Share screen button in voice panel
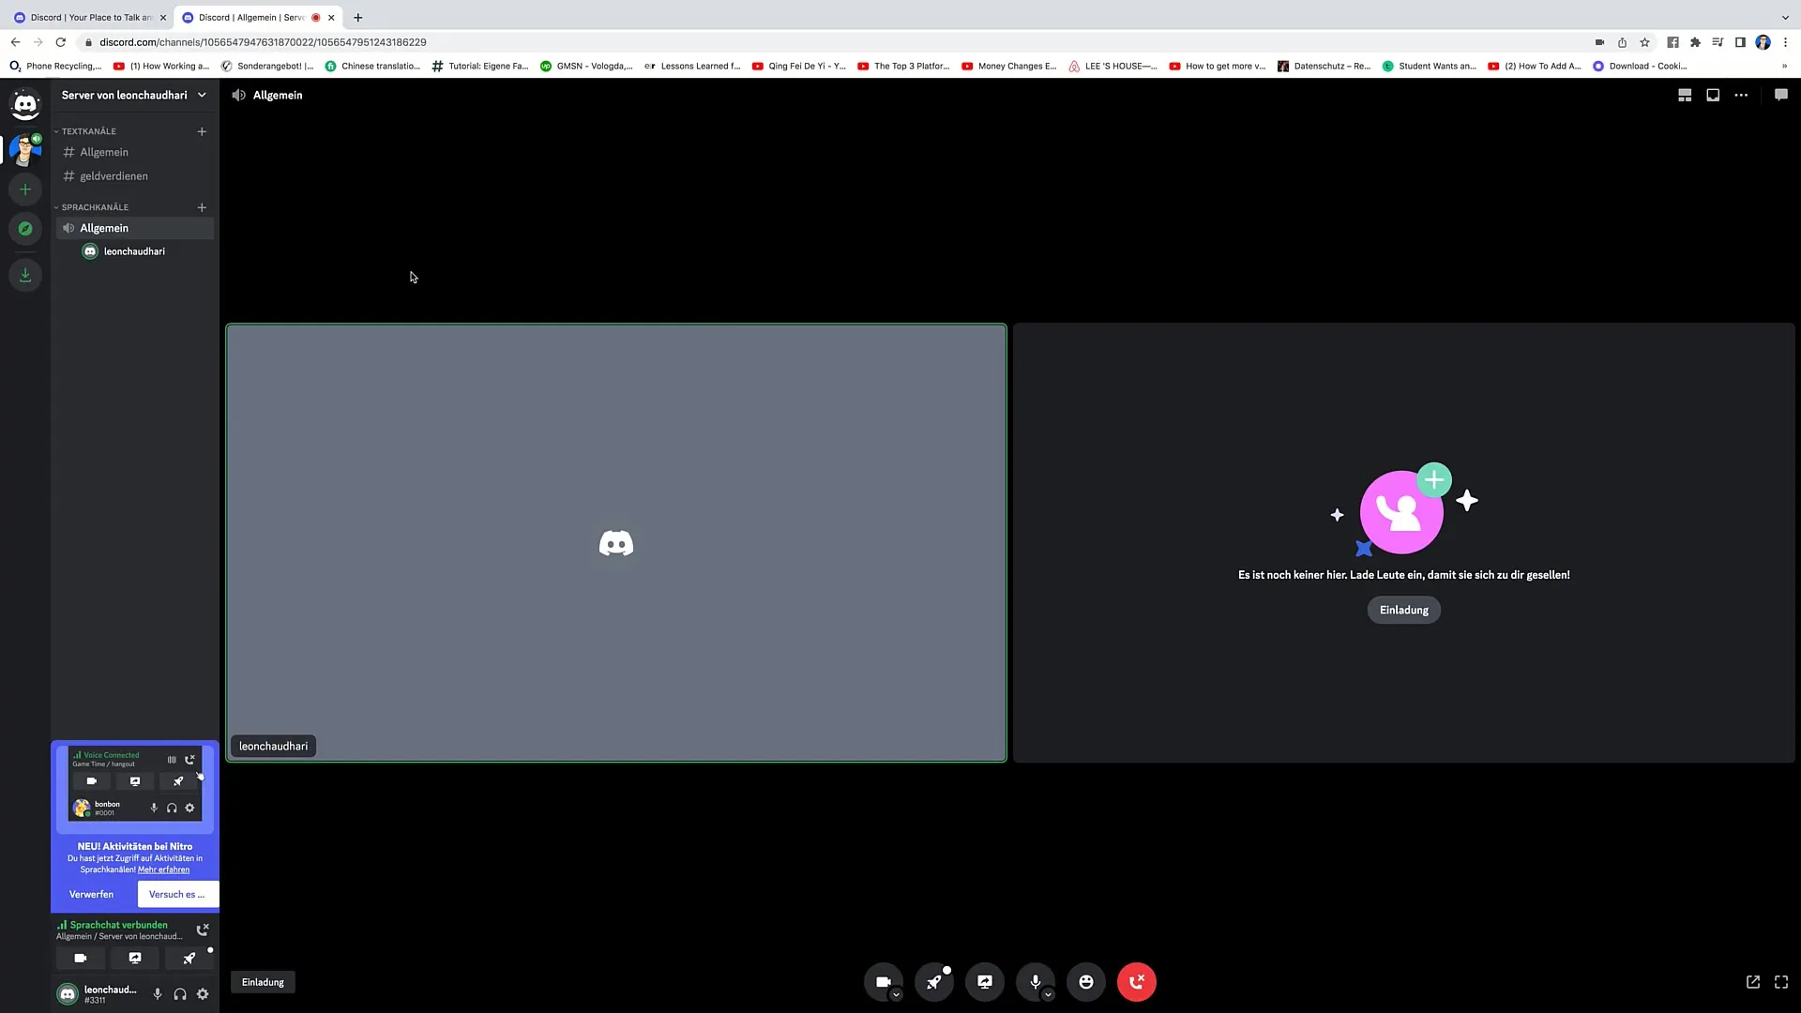 coord(135,958)
